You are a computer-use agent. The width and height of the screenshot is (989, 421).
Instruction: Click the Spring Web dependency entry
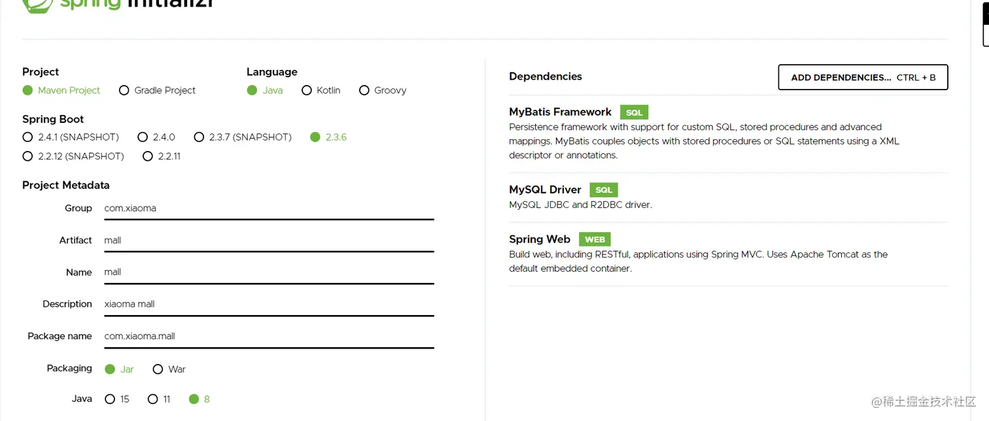(540, 239)
